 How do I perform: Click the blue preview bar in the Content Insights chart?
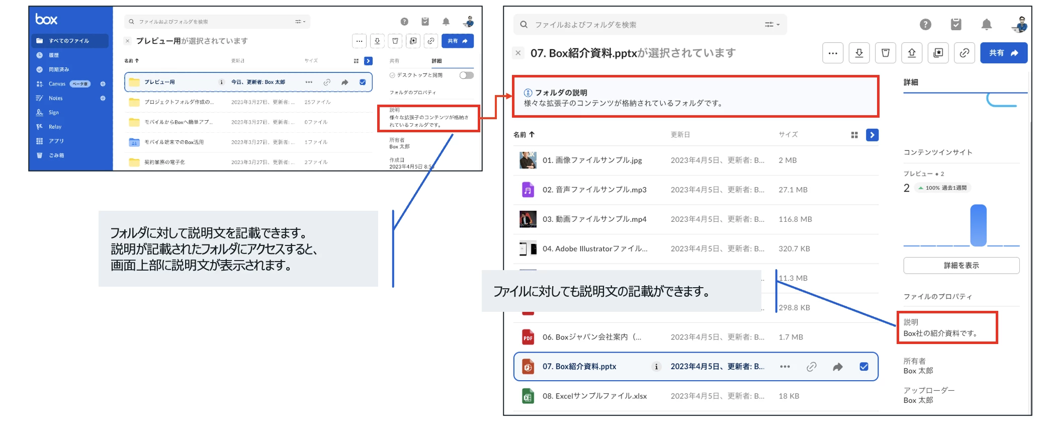(979, 225)
